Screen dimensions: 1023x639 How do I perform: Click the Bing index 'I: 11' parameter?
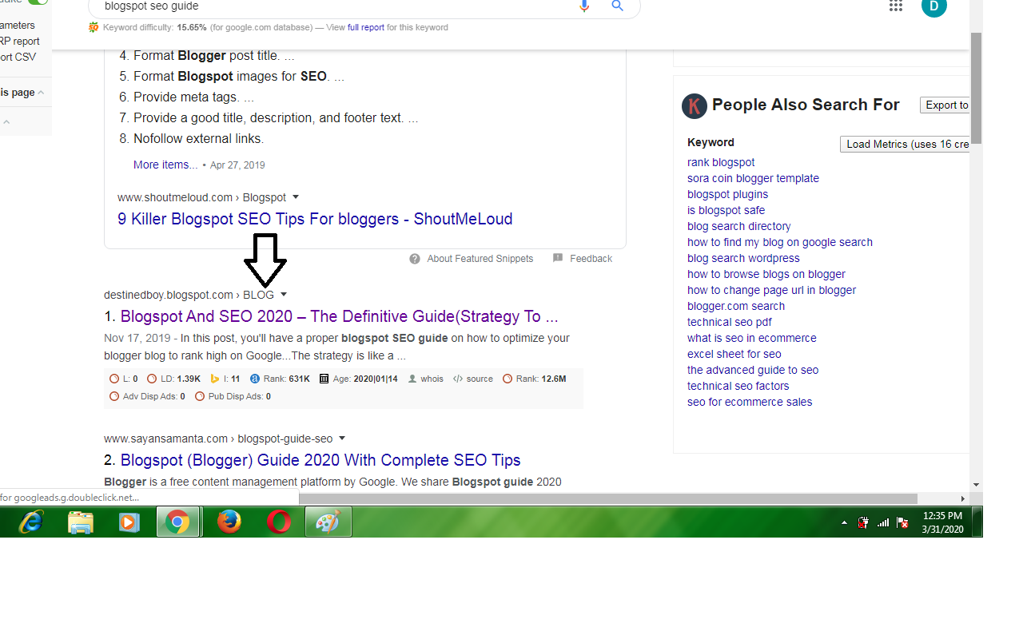click(x=225, y=379)
